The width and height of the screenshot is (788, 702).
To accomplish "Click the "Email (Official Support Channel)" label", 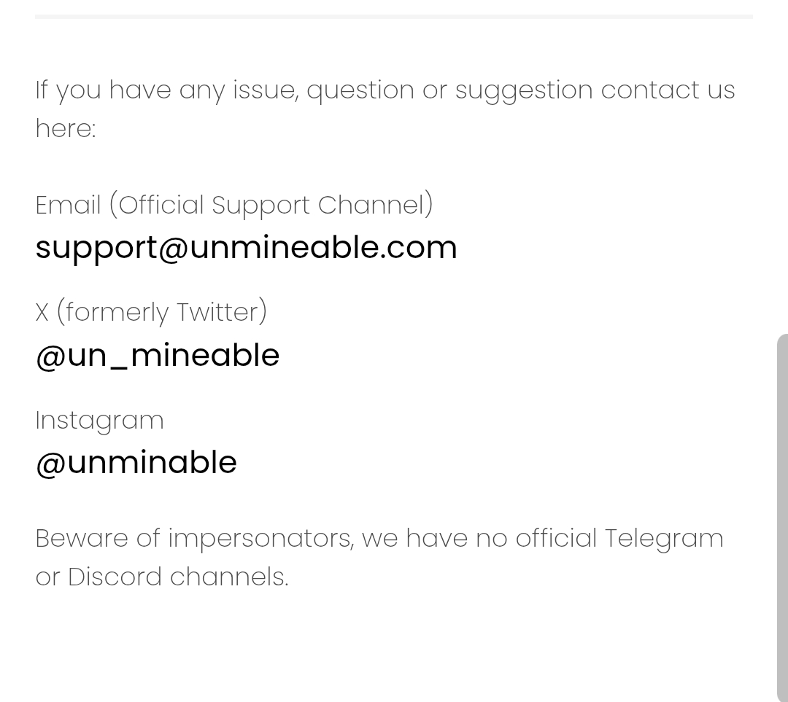I will (234, 205).
